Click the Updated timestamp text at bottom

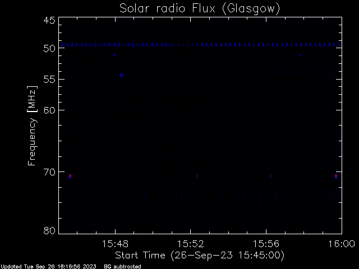click(x=49, y=267)
